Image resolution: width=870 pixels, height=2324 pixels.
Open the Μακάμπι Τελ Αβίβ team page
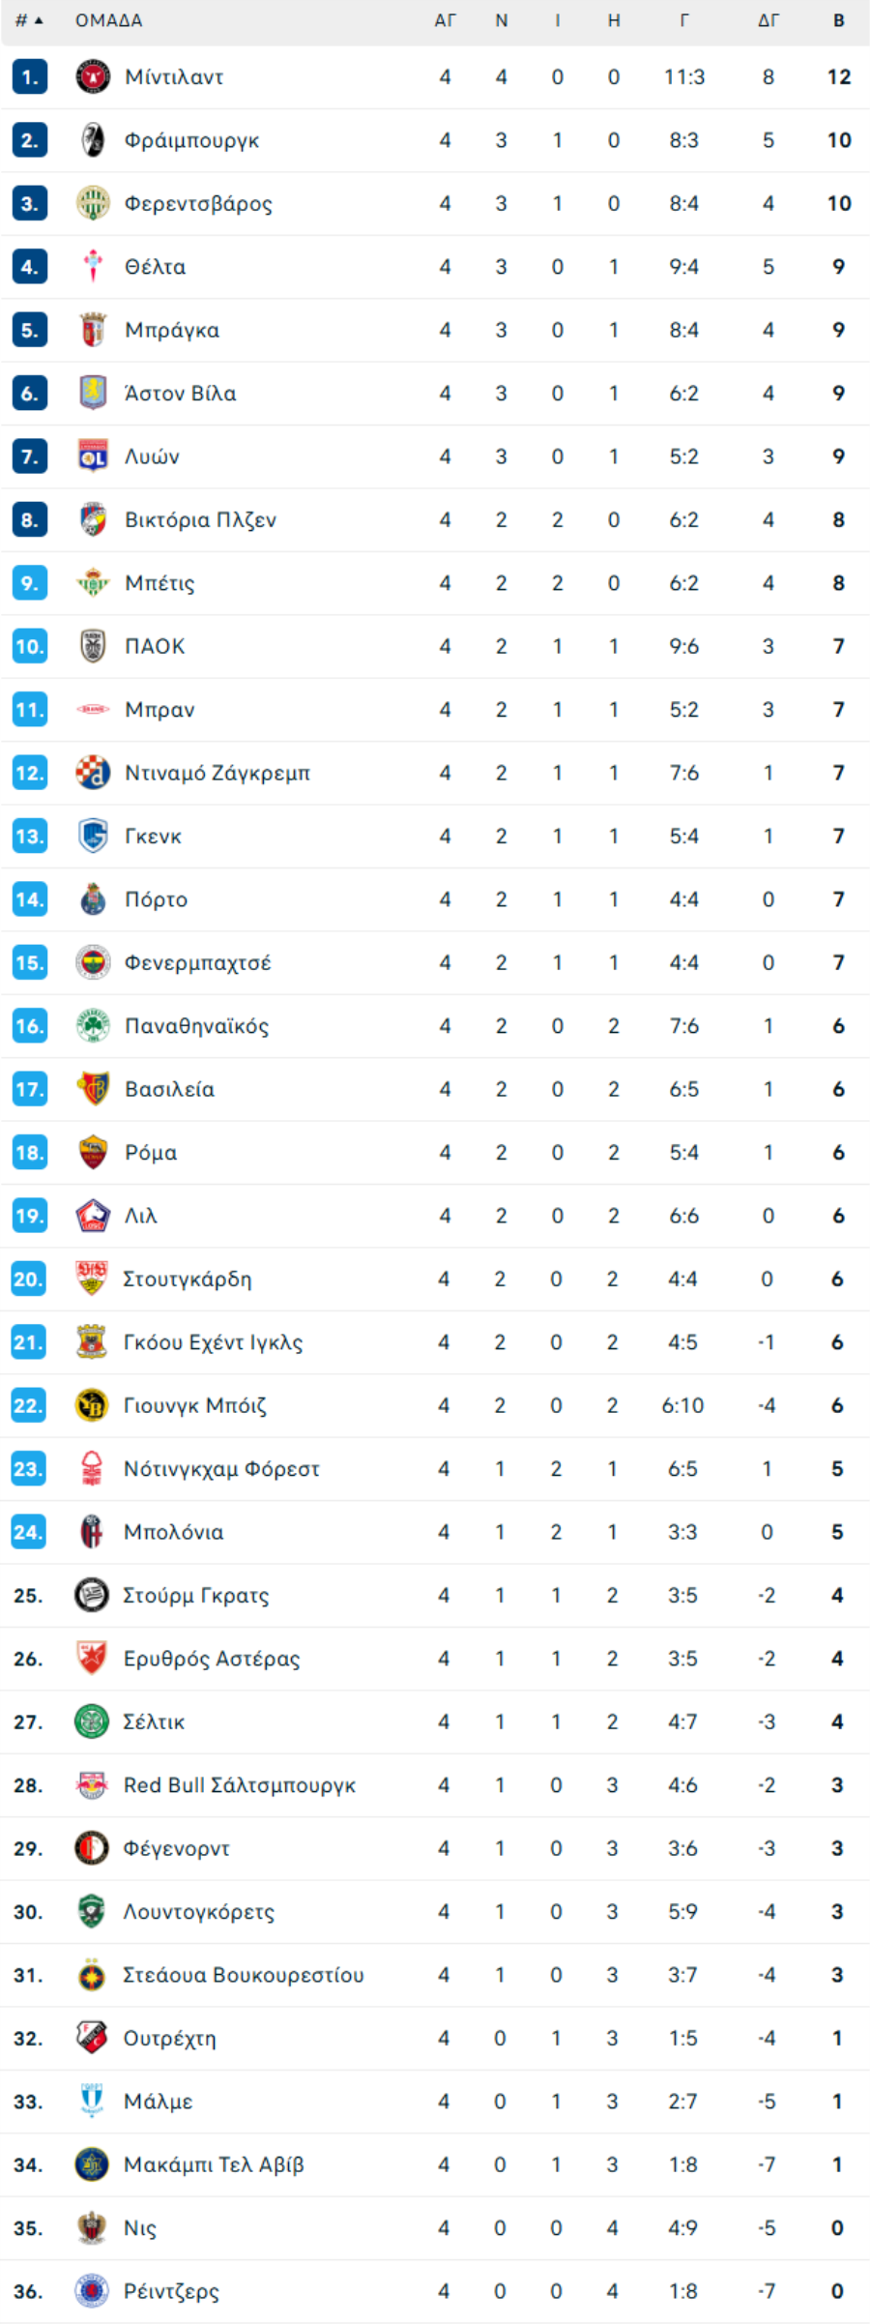(x=214, y=2164)
